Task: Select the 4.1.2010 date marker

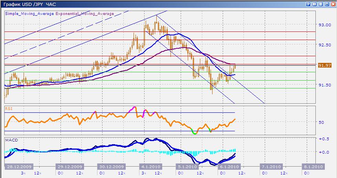Action: (x=150, y=167)
